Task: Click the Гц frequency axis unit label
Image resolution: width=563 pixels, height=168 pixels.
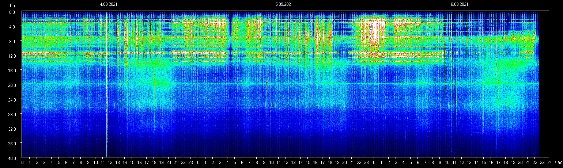Action: click(13, 5)
